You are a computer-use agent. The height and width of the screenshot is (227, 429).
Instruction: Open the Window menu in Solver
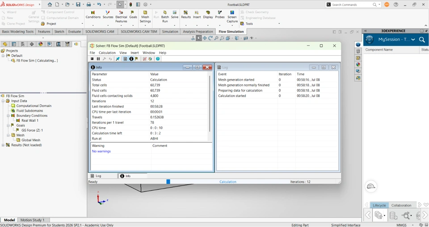[149, 53]
